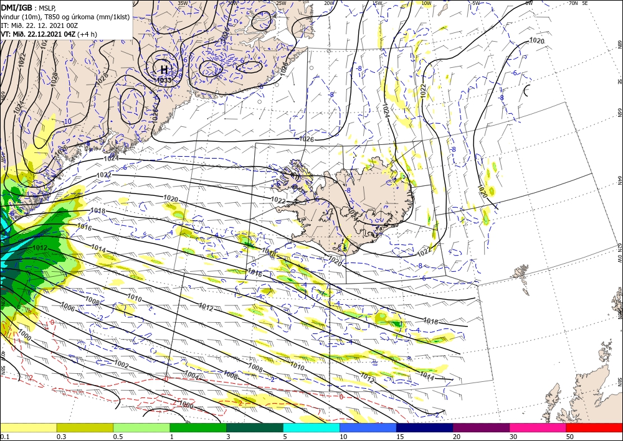Click the olive 0.3–0.5 mm legend segment
Viewport: 623px width, 441px height.
pos(85,427)
